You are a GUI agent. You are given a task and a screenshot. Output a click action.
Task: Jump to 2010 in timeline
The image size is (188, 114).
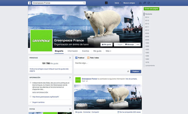point(147,30)
